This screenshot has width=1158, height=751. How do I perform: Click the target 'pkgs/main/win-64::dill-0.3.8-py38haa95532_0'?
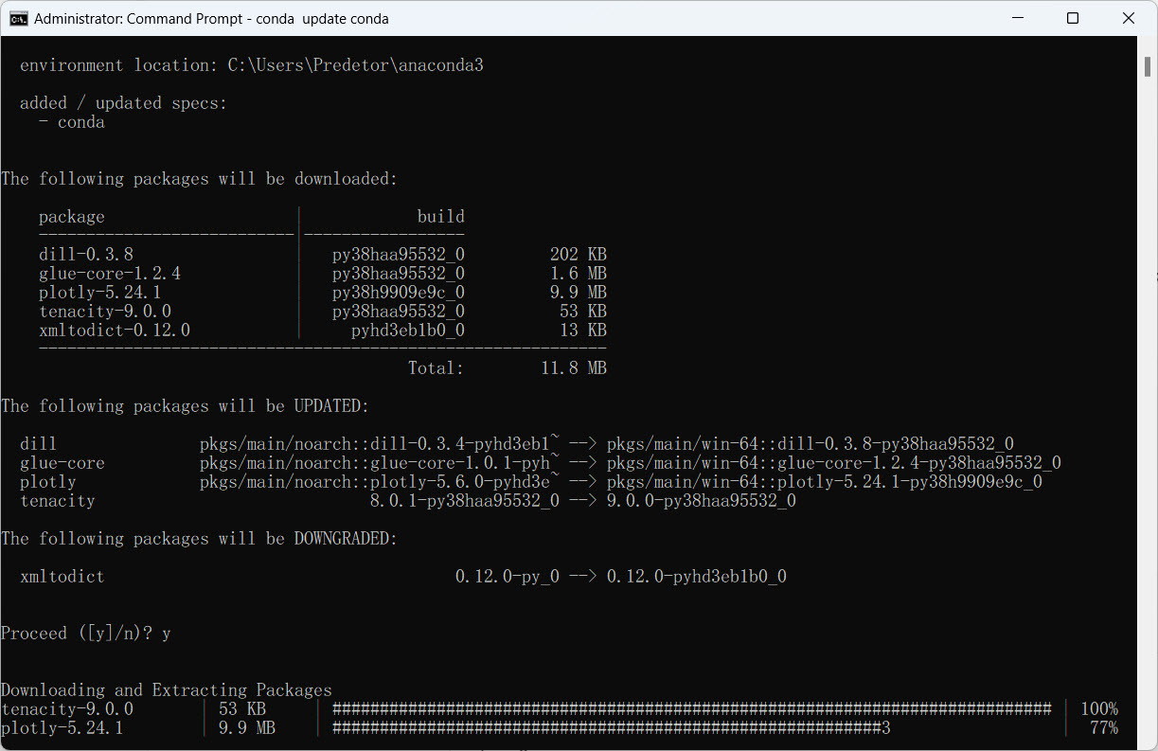click(811, 444)
